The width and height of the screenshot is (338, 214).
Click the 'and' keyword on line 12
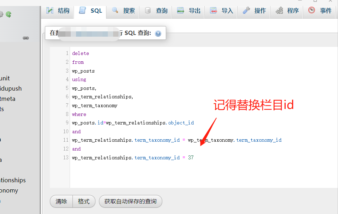[x=76, y=149]
